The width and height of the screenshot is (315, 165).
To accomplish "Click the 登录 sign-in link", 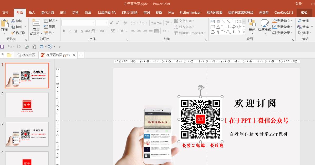I will click(299, 4).
